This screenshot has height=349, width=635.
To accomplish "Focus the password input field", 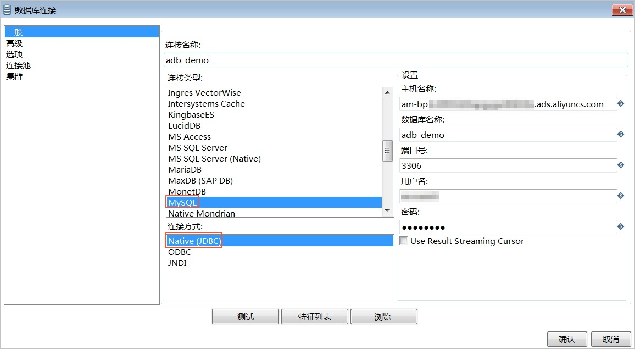I will pos(508,227).
